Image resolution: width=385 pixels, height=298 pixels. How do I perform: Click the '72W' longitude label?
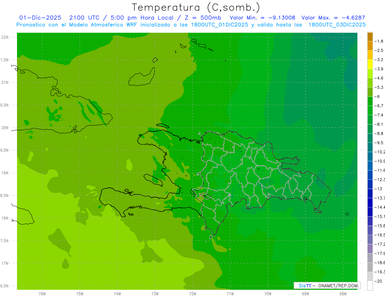click(193, 294)
